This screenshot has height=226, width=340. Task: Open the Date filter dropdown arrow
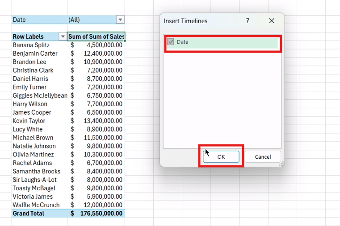(120, 20)
